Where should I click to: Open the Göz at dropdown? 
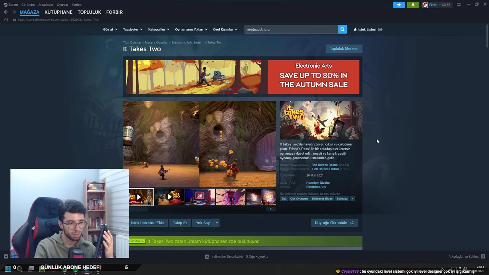pyautogui.click(x=110, y=29)
